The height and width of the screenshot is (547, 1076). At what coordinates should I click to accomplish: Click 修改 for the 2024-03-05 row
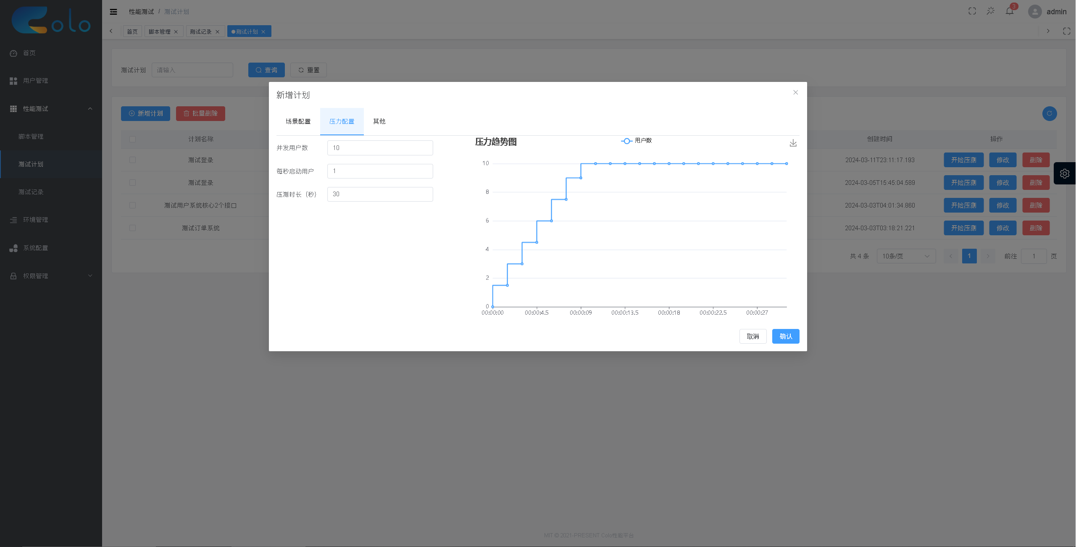click(1003, 183)
